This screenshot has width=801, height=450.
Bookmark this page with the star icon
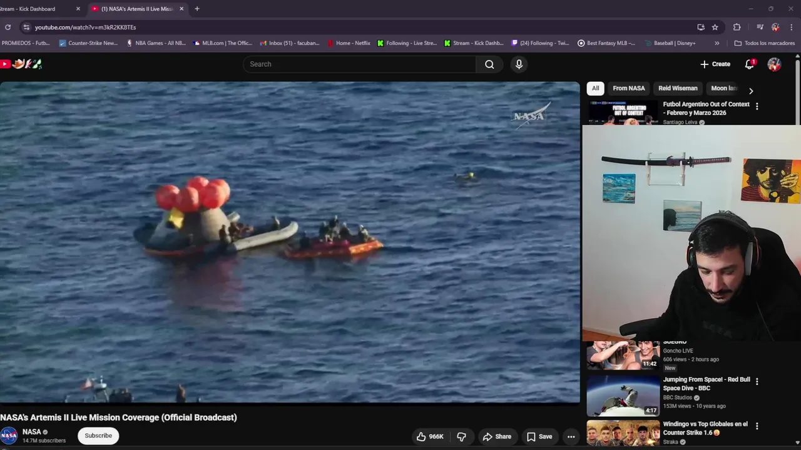click(x=715, y=27)
